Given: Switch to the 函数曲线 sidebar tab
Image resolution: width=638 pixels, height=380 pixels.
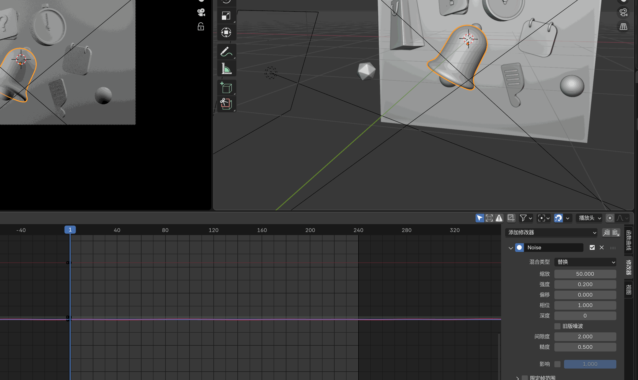Looking at the screenshot, I should (x=629, y=240).
